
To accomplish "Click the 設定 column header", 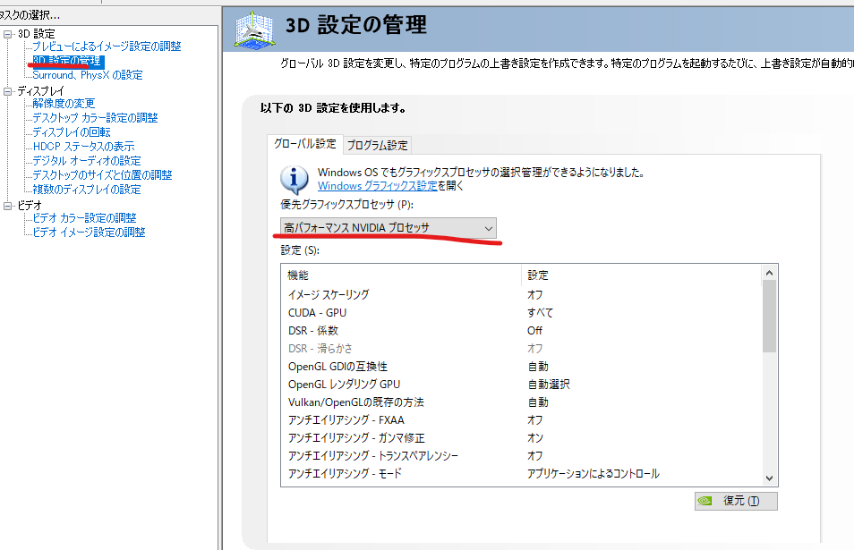I will tap(641, 275).
